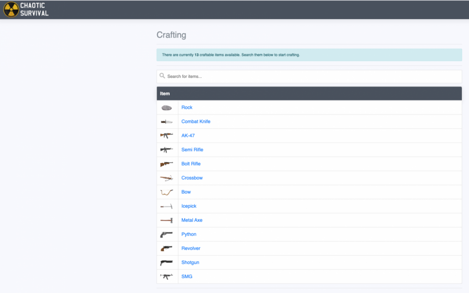Click the AK-47 rifle icon

(166, 136)
